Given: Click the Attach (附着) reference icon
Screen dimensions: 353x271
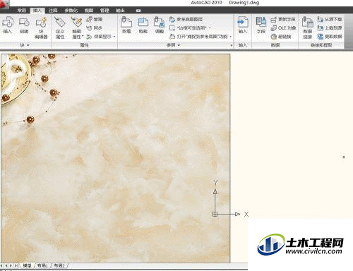Looking at the screenshot, I should pyautogui.click(x=126, y=23).
